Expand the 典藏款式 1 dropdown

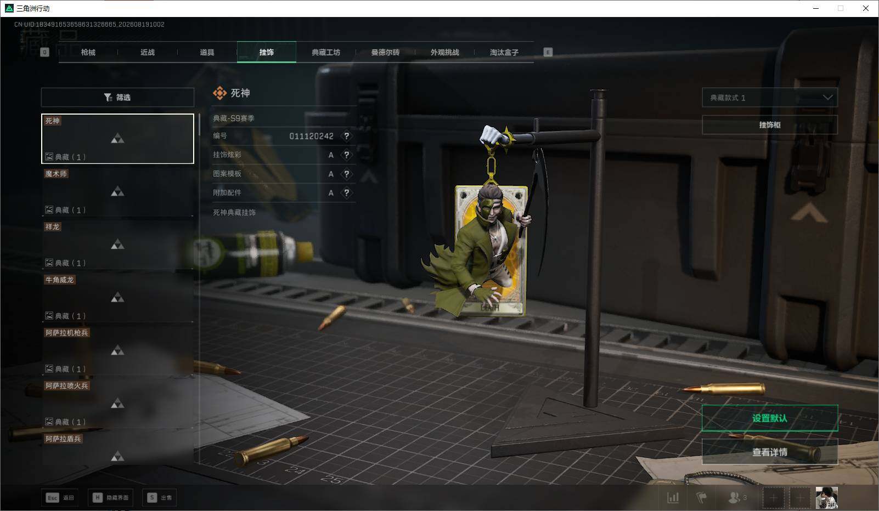click(770, 98)
